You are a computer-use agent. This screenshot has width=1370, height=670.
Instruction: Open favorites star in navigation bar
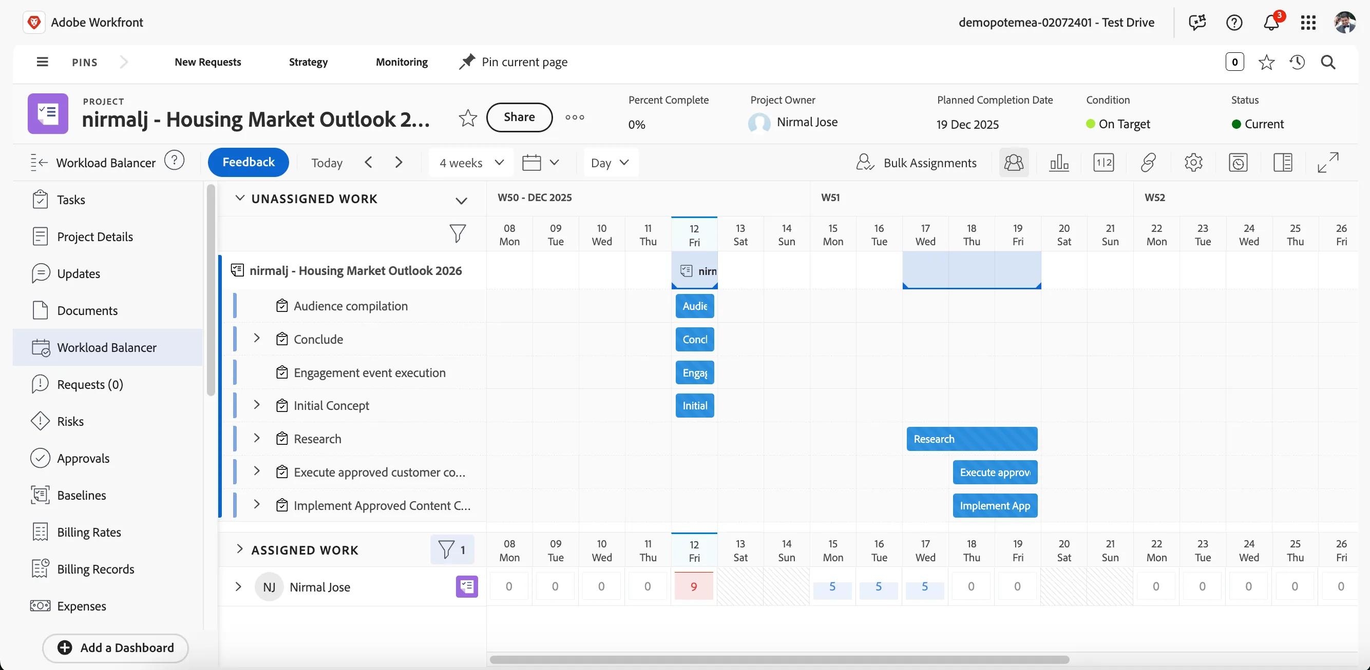click(1266, 62)
